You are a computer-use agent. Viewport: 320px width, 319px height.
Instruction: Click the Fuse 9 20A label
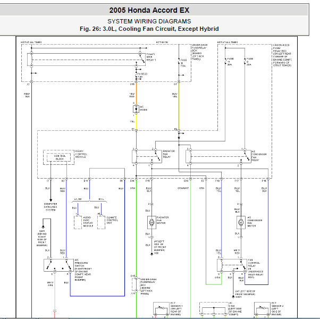tap(250, 62)
